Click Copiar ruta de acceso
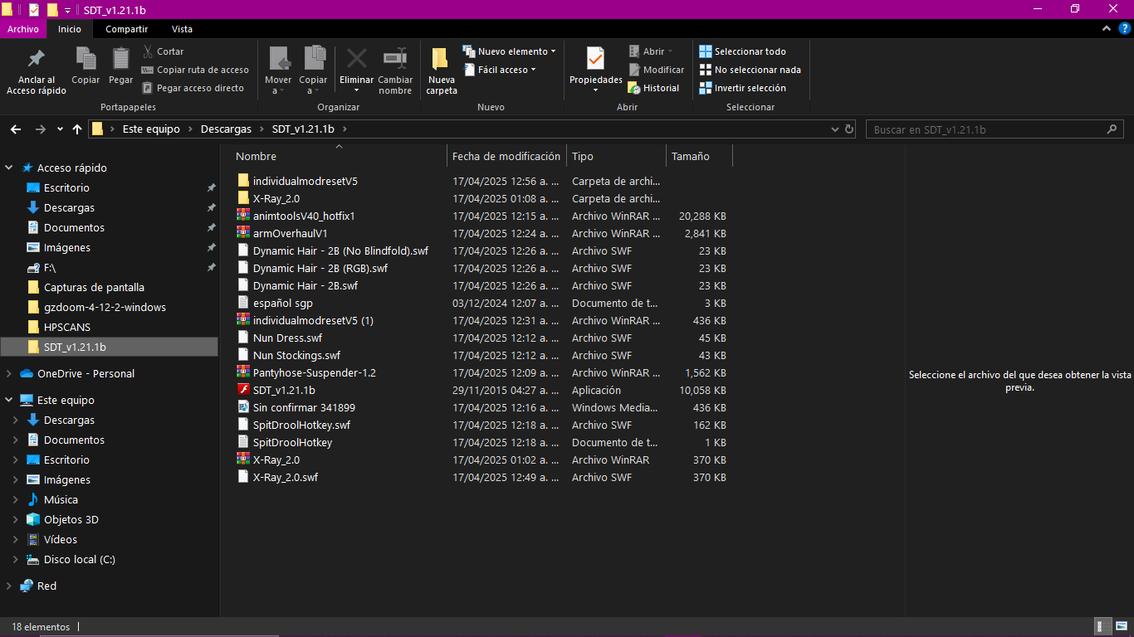Image resolution: width=1134 pixels, height=637 pixels. point(195,70)
